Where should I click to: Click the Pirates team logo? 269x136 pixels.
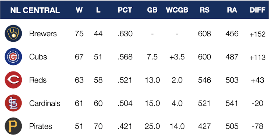(13, 126)
